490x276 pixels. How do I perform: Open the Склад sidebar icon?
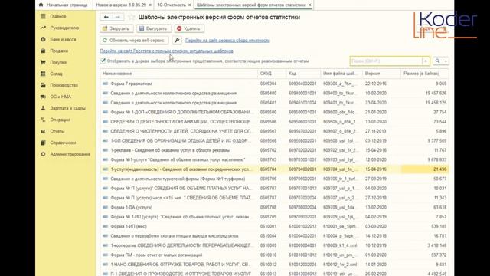point(43,74)
